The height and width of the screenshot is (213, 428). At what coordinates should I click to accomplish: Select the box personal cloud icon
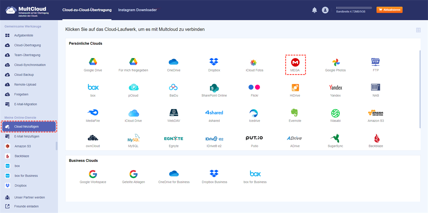click(93, 87)
